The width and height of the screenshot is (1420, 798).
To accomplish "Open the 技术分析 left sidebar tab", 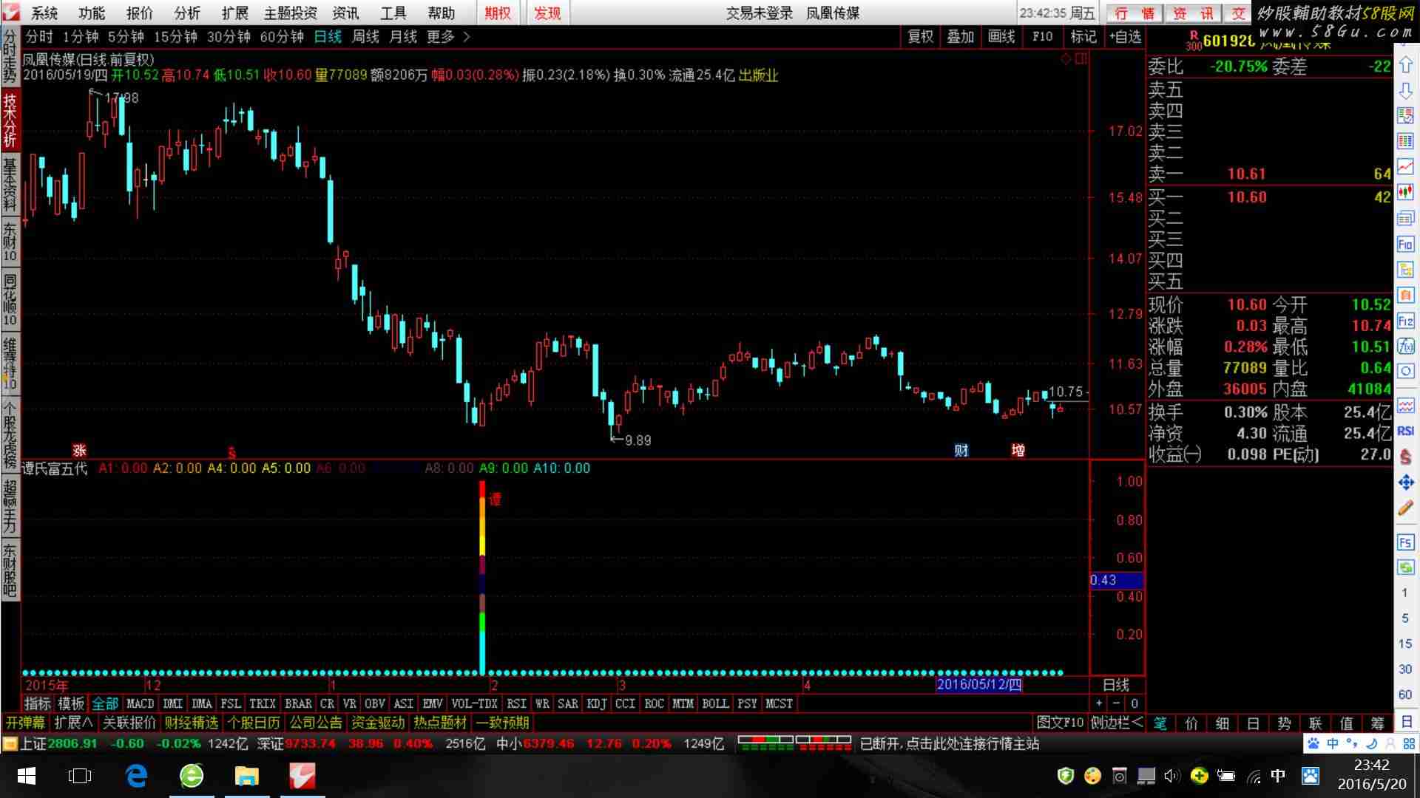I will [x=10, y=120].
